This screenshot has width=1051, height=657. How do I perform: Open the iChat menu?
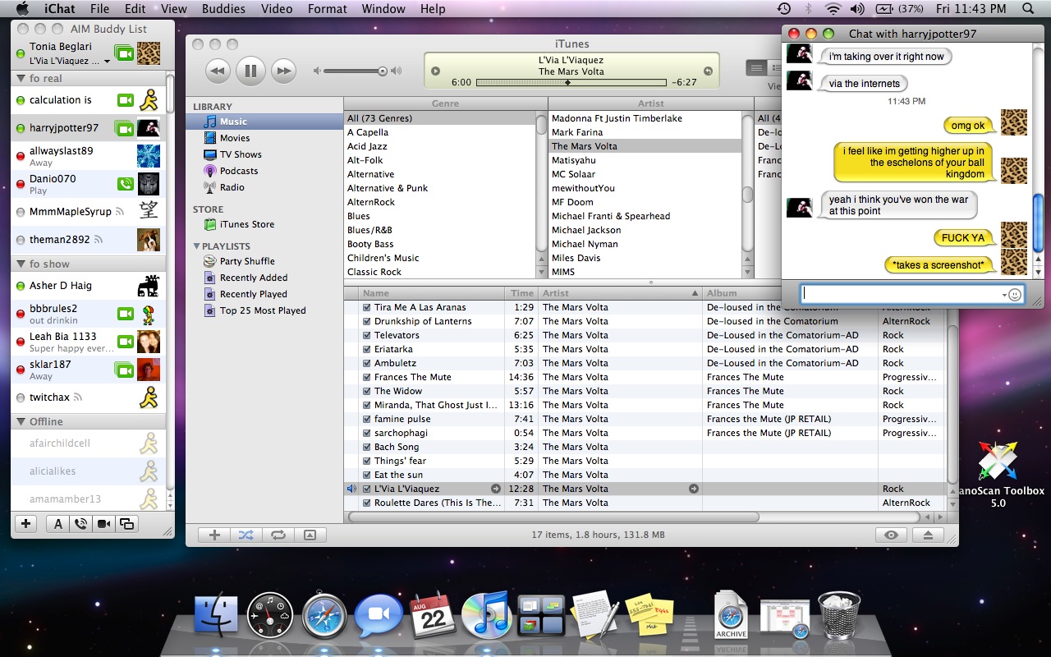click(x=59, y=9)
